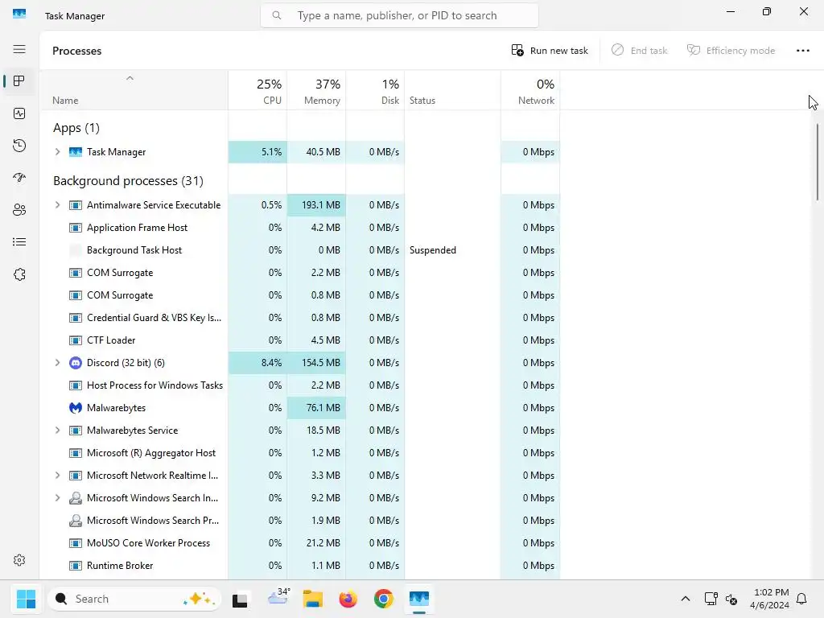
Task: Click the Background processes (31) heading
Action: click(128, 181)
